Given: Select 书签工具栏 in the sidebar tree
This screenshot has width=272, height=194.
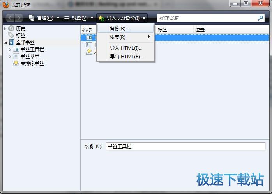Looking at the screenshot, I should pos(32,50).
